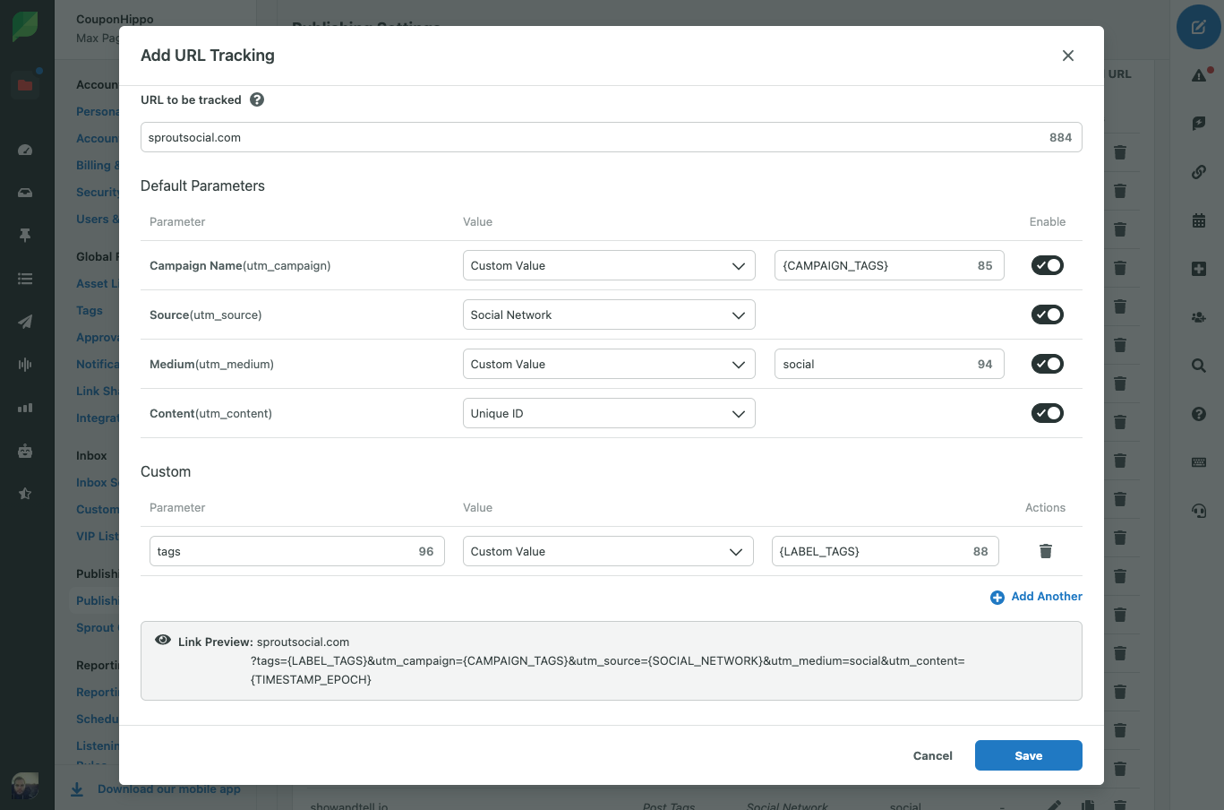The width and height of the screenshot is (1224, 810).
Task: Open help tooltip for URL to be tracked
Action: (257, 99)
